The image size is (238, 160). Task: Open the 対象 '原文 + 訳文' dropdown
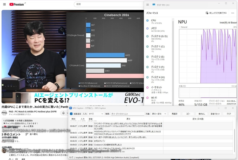[x=159, y=114]
